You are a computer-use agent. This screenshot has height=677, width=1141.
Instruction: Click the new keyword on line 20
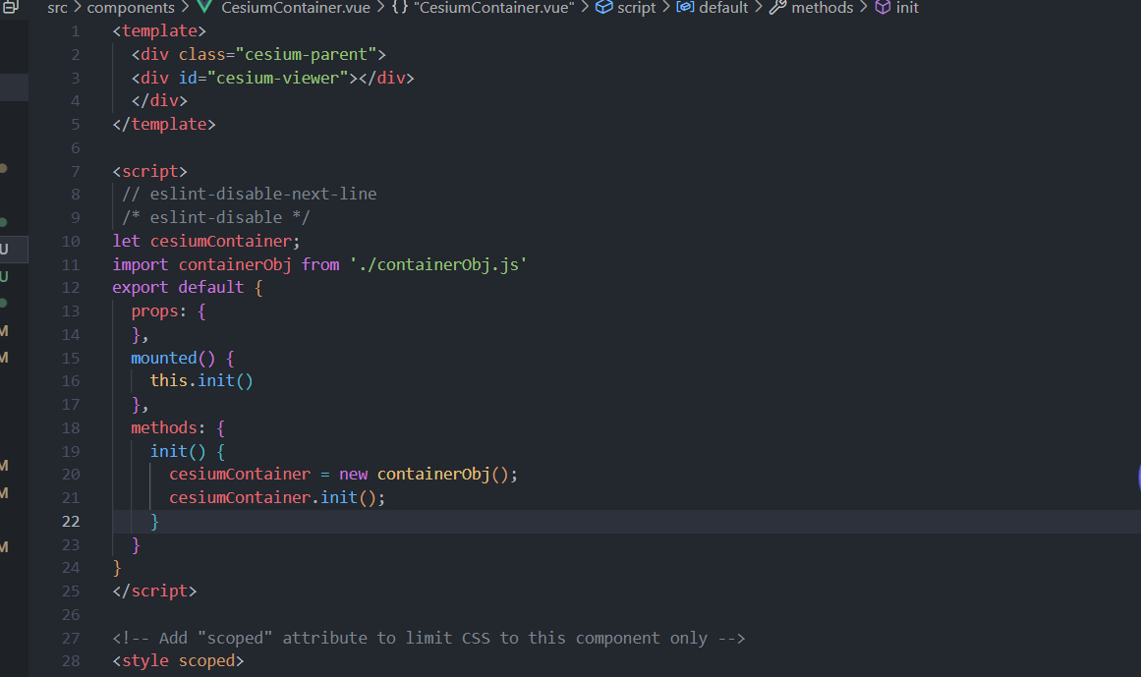354,475
